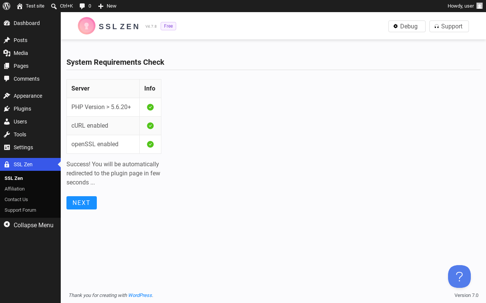Click the Support headset icon
The image size is (486, 303).
click(x=437, y=27)
